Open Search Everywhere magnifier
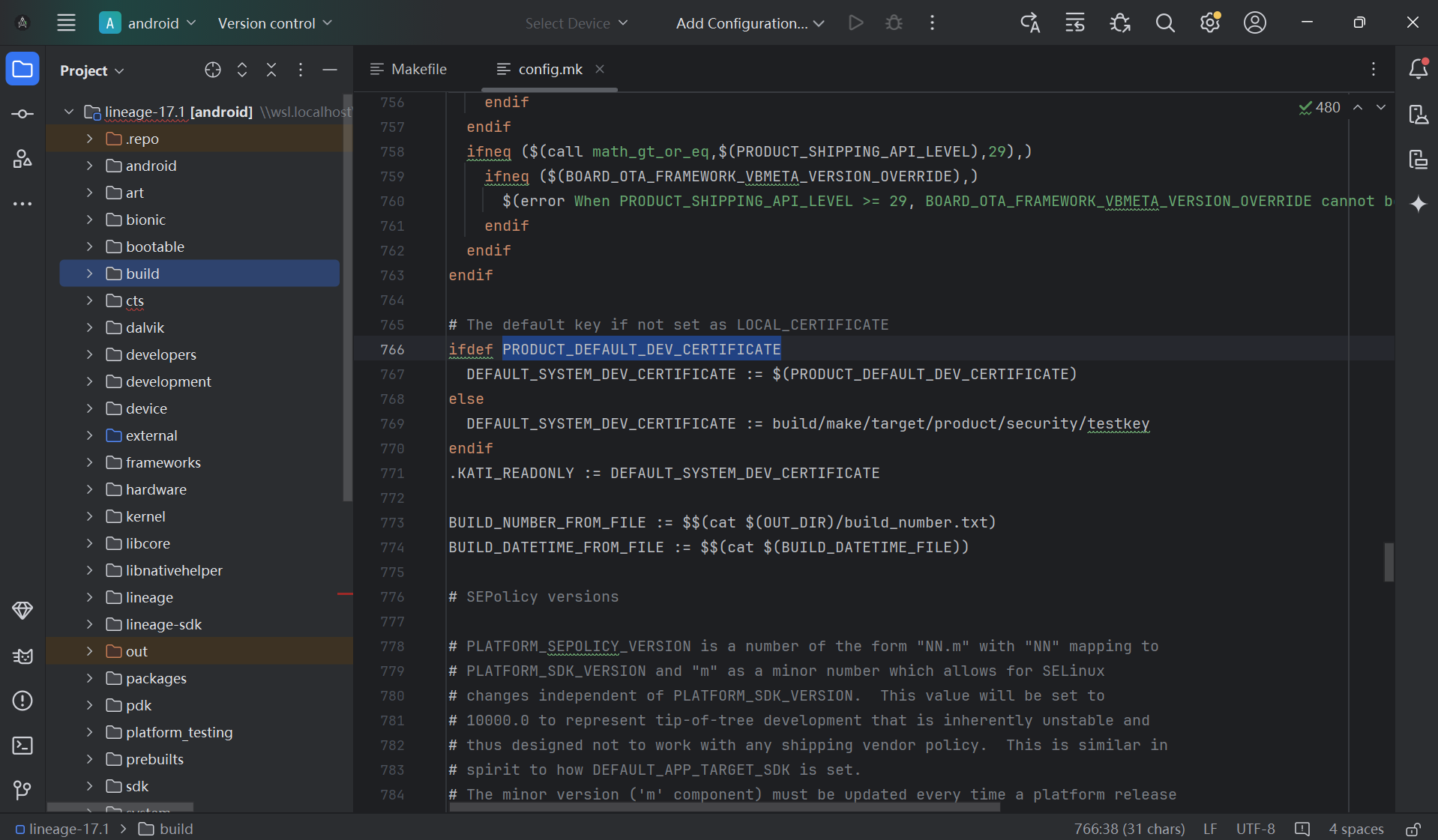 coord(1165,23)
